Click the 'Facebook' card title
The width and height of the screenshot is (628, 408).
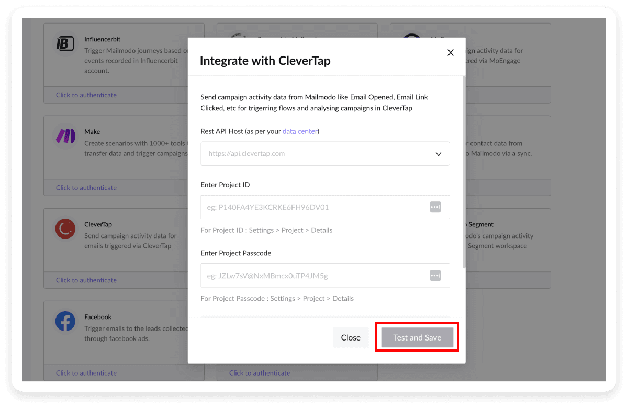pos(98,317)
